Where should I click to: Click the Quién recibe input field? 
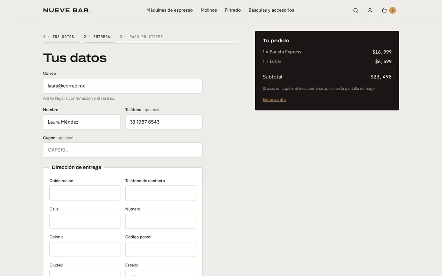coord(85,193)
